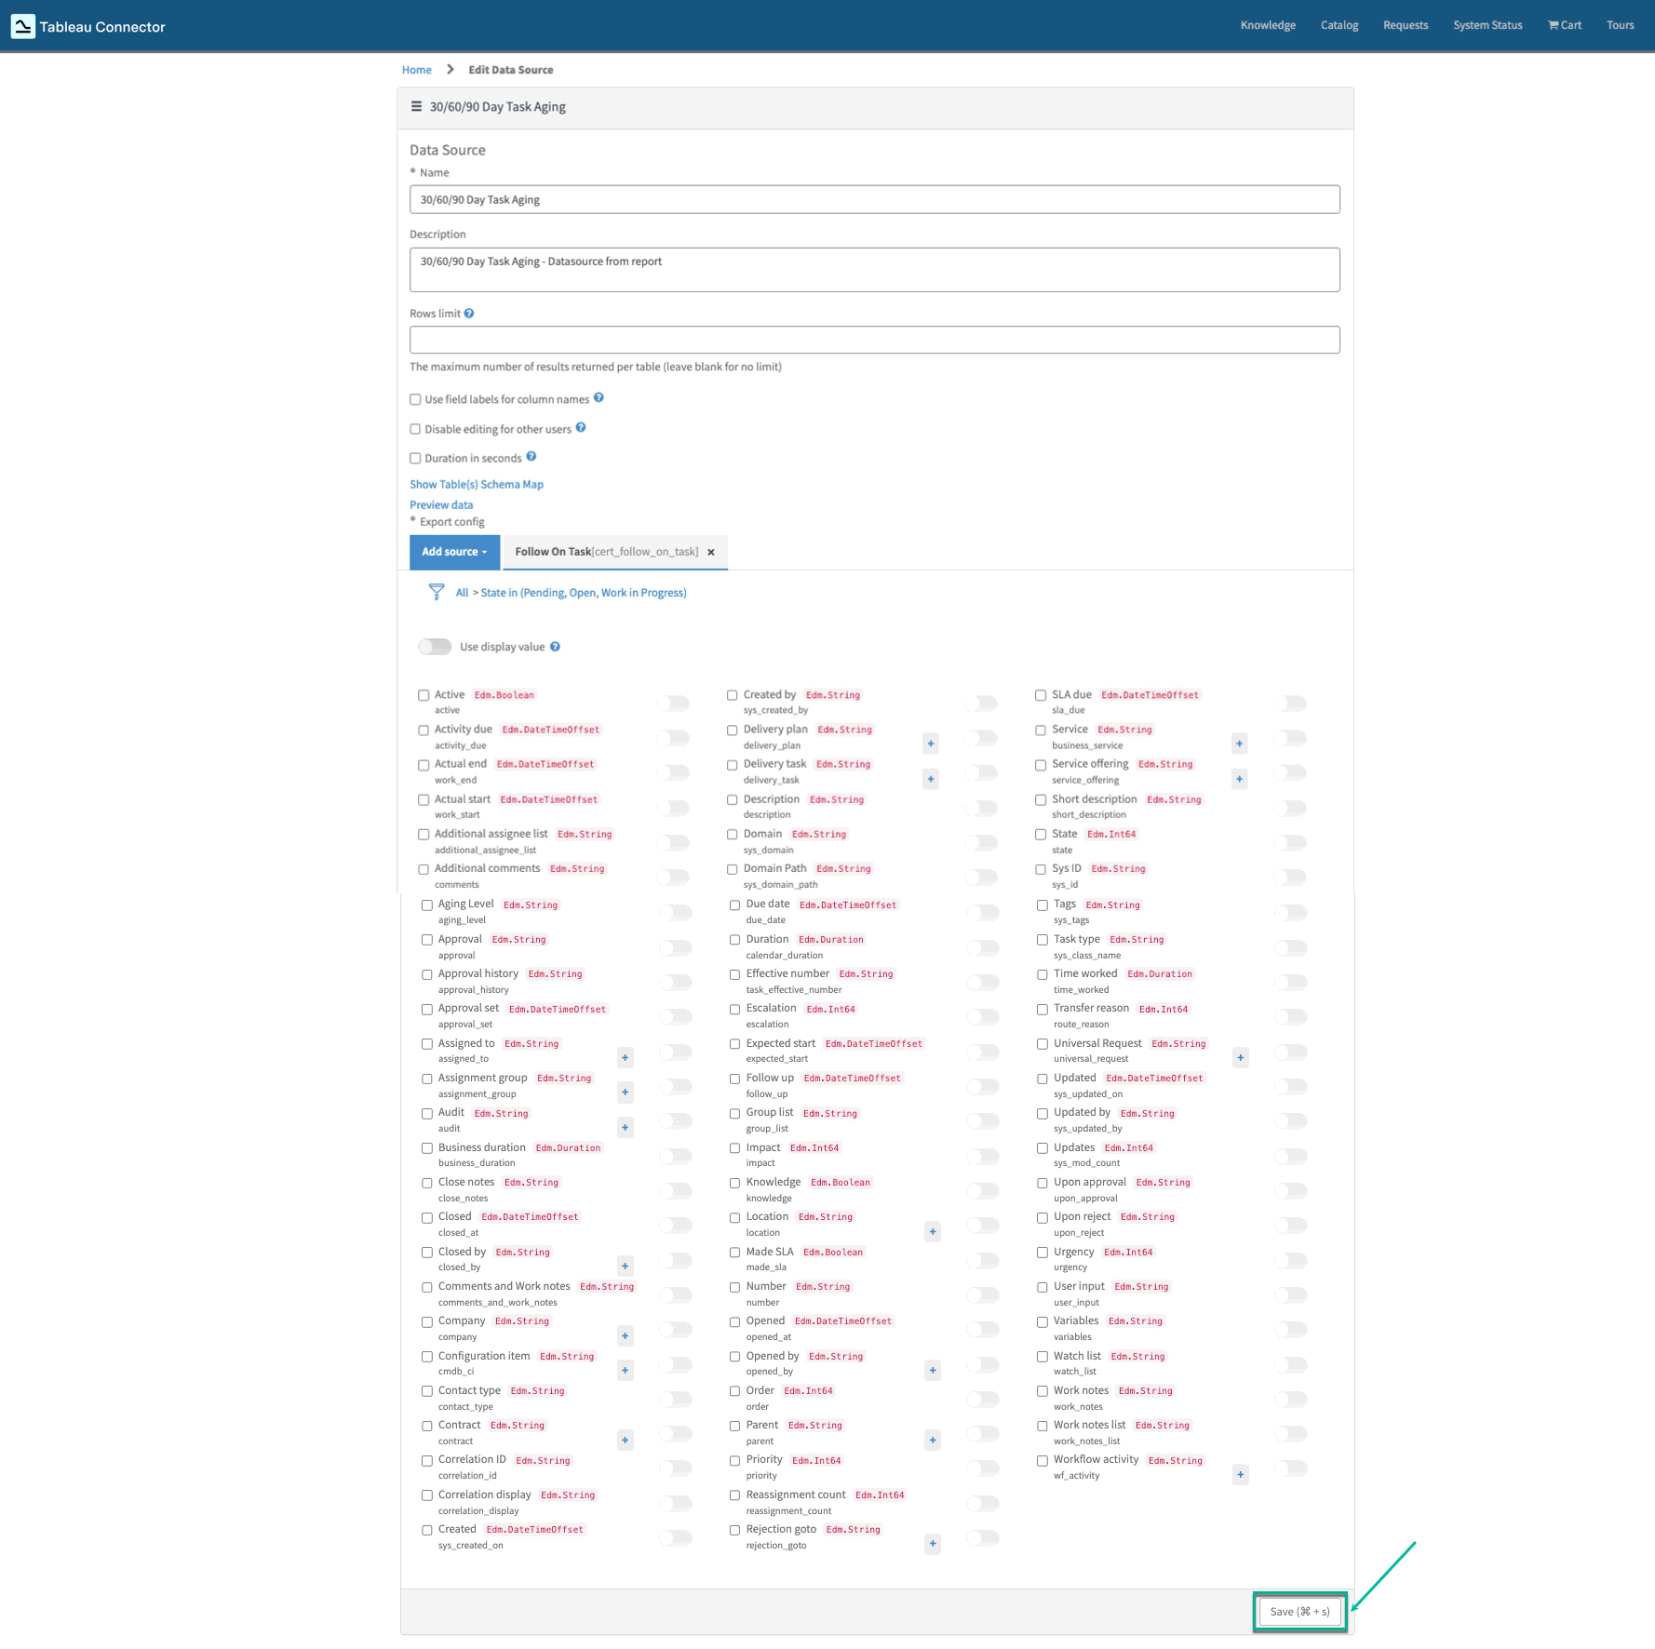Click the hamburger icon beside 30/60/90 Day Task Aging
Viewport: 1655px width, 1649px height.
[416, 106]
